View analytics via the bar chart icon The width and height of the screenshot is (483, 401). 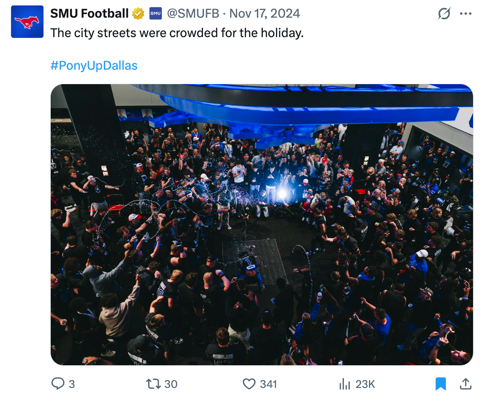click(345, 384)
